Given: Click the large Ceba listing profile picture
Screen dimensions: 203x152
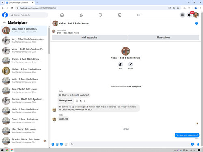Looking at the screenshot, I should pyautogui.click(x=125, y=51).
